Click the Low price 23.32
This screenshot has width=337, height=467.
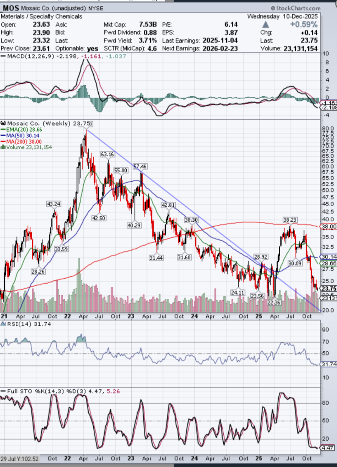[x=41, y=41]
